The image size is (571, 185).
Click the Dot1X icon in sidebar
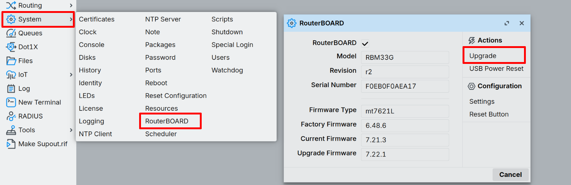11,47
